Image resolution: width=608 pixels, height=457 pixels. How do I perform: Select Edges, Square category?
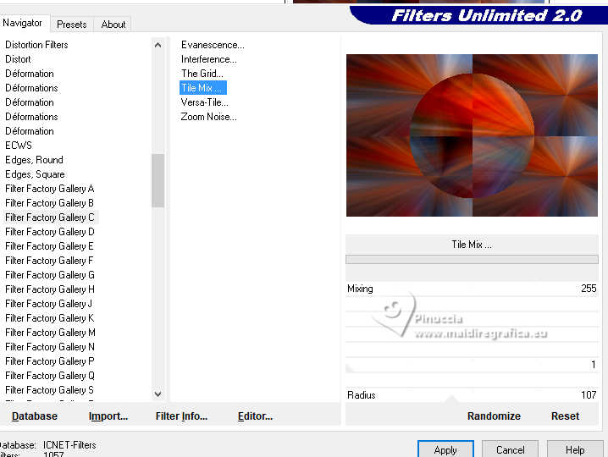[35, 174]
